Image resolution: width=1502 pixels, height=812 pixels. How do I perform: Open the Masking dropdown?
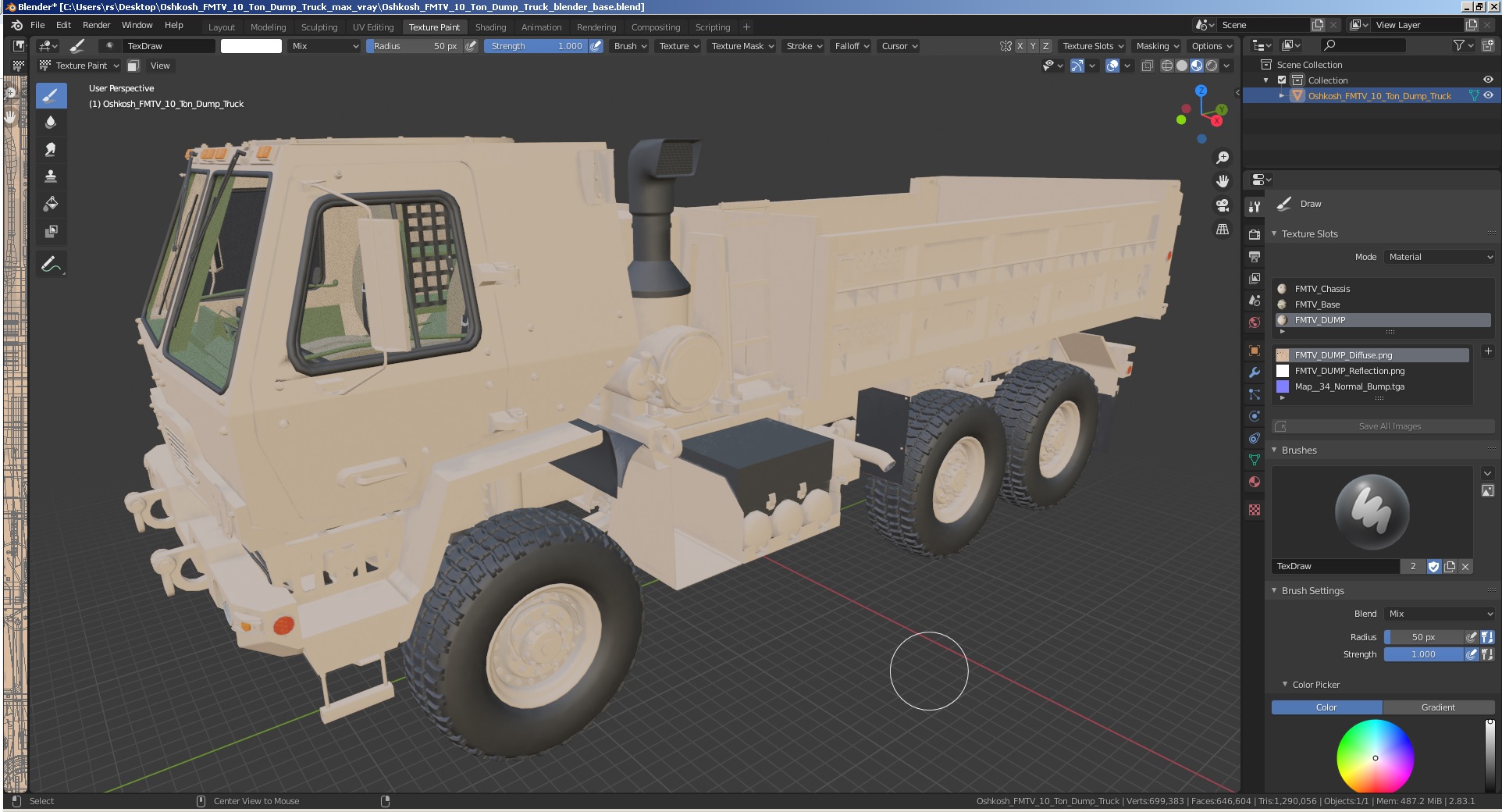(x=1158, y=46)
